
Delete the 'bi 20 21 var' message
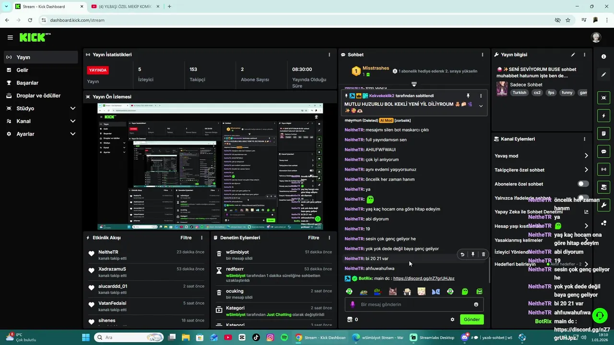[x=483, y=254]
